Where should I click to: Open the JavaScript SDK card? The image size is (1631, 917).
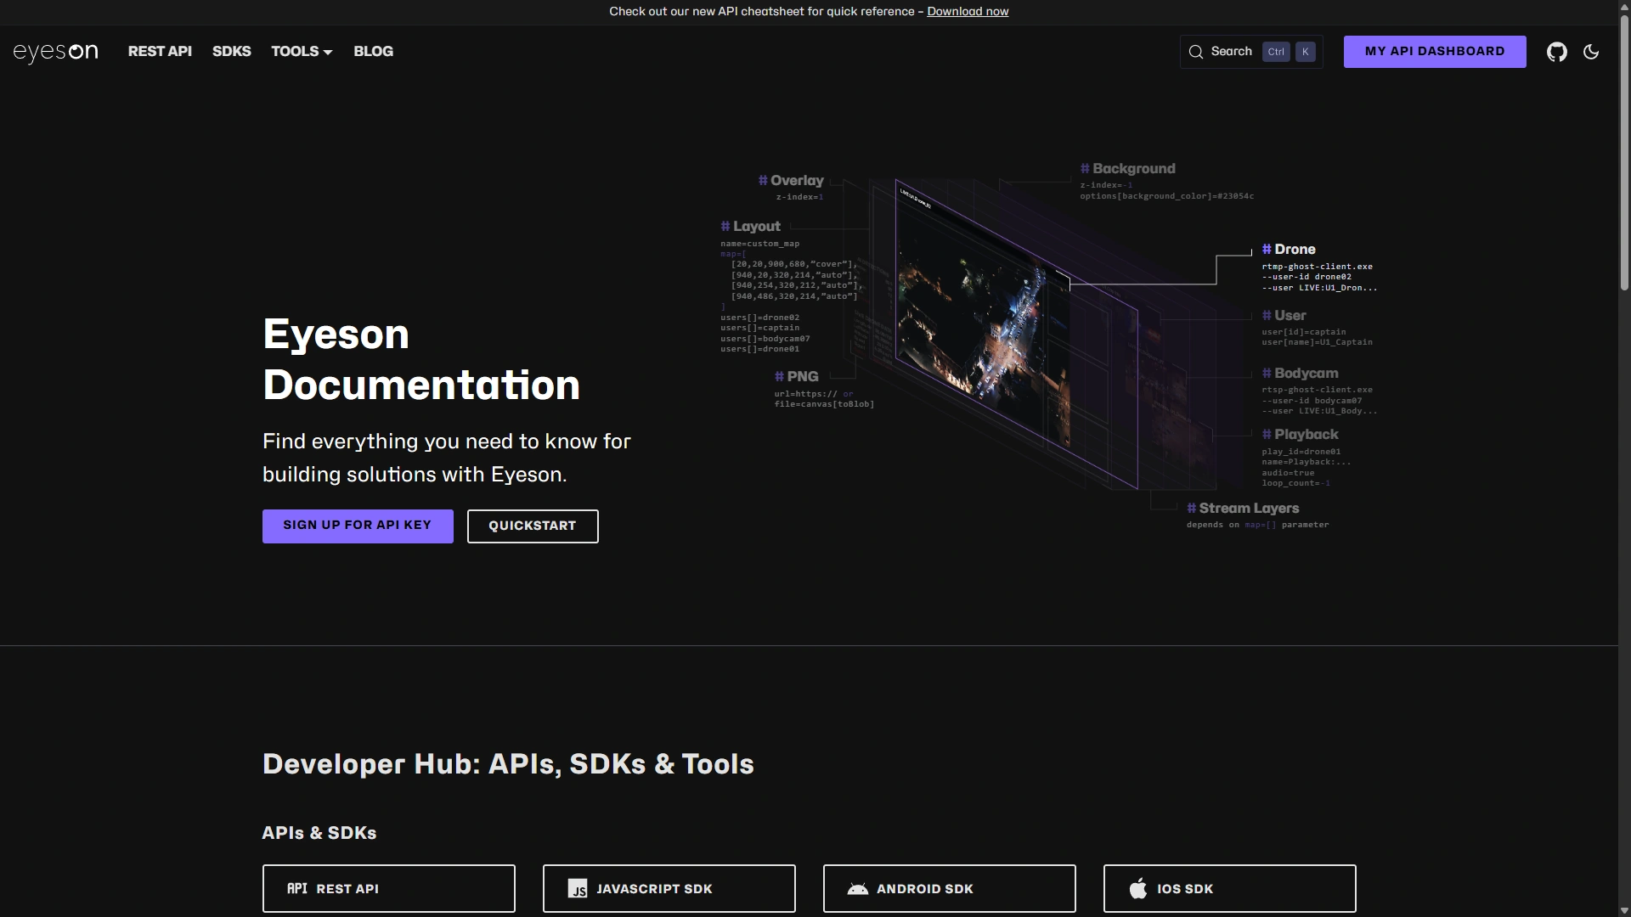click(669, 889)
